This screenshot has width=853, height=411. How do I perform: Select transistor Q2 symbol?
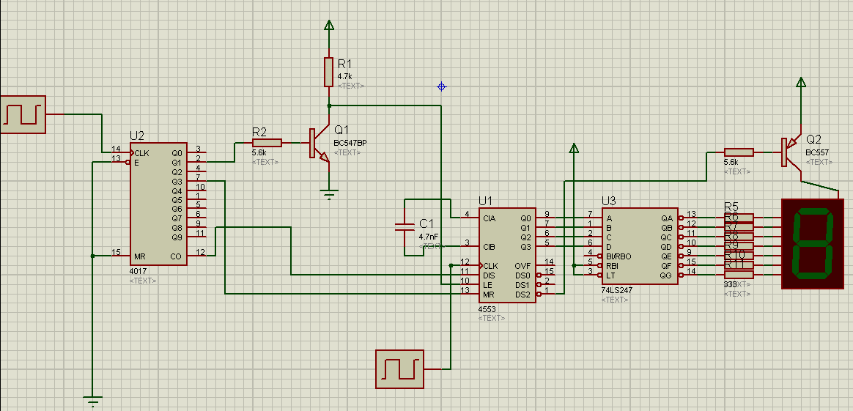click(x=791, y=152)
